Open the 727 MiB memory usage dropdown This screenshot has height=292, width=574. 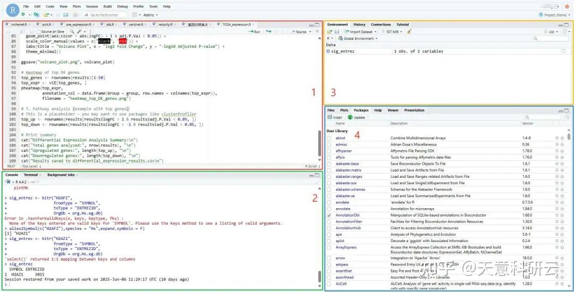point(392,32)
